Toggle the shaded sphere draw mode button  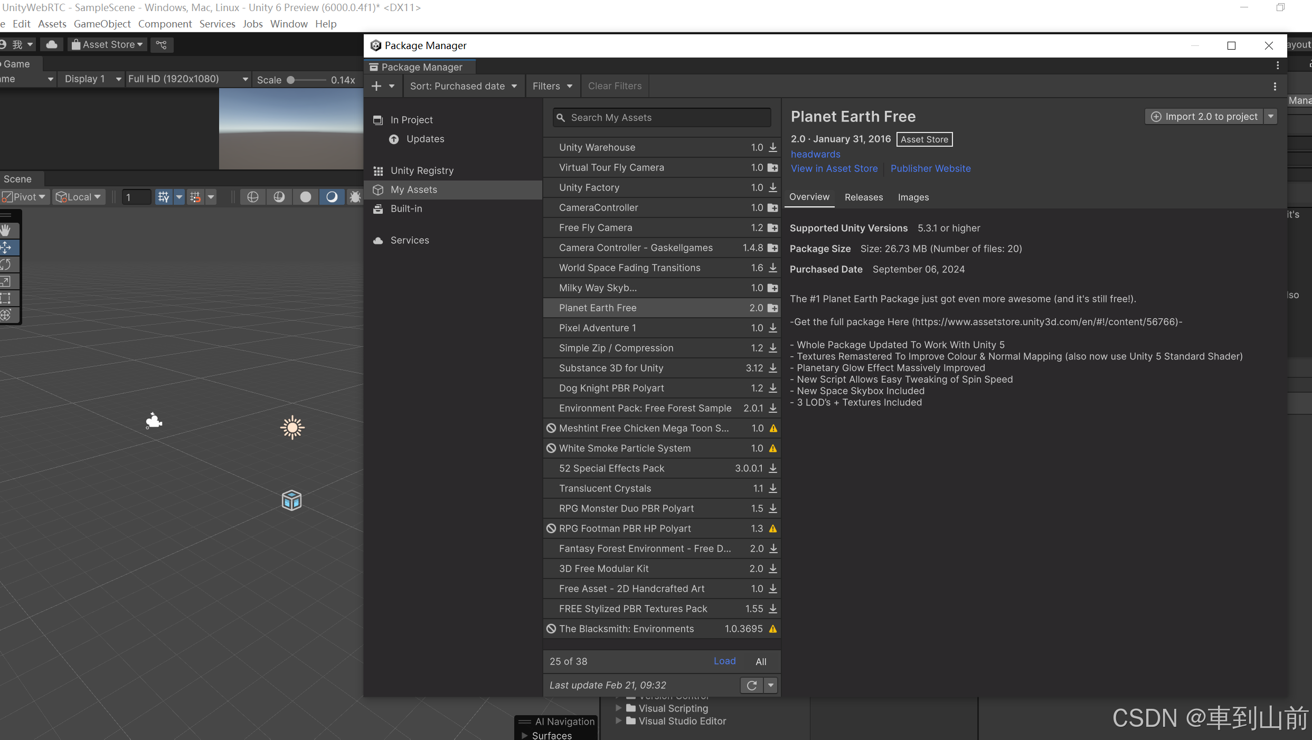pyautogui.click(x=306, y=197)
